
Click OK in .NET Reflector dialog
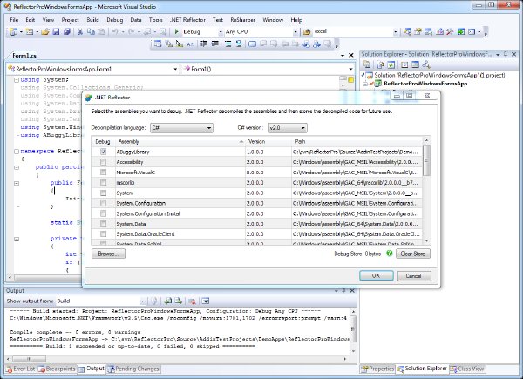377,275
